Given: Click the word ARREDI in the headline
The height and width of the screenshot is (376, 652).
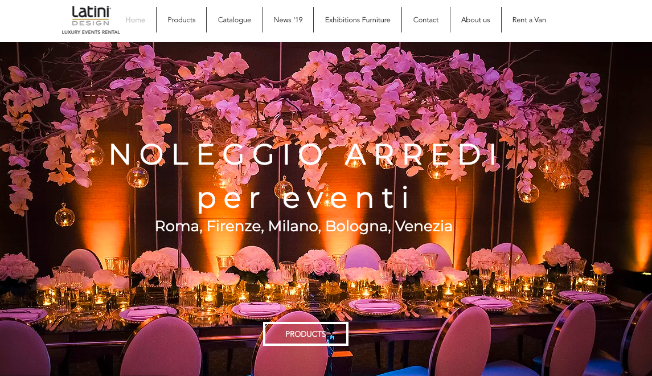Looking at the screenshot, I should click(x=421, y=154).
